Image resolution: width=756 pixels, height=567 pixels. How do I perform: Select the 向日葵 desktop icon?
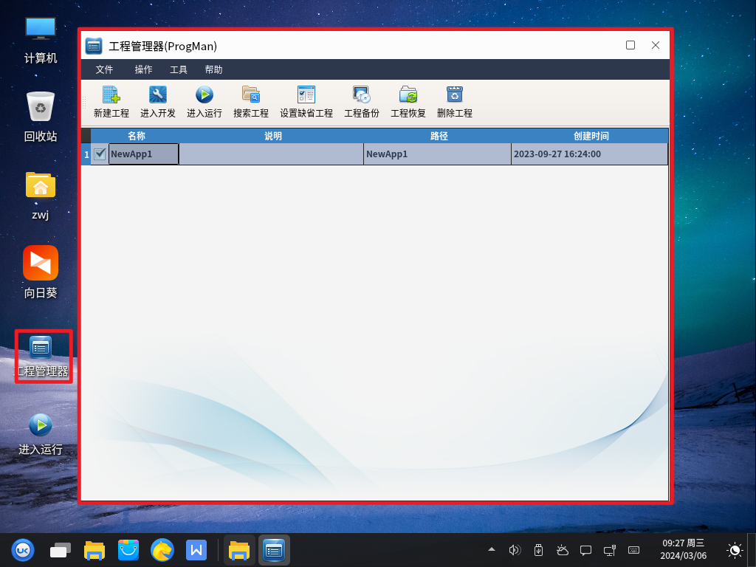pyautogui.click(x=41, y=272)
